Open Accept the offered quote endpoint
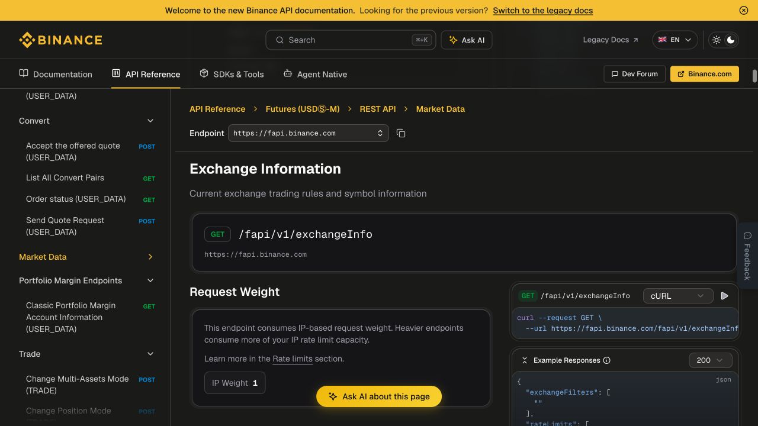This screenshot has height=426, width=758. (91, 151)
